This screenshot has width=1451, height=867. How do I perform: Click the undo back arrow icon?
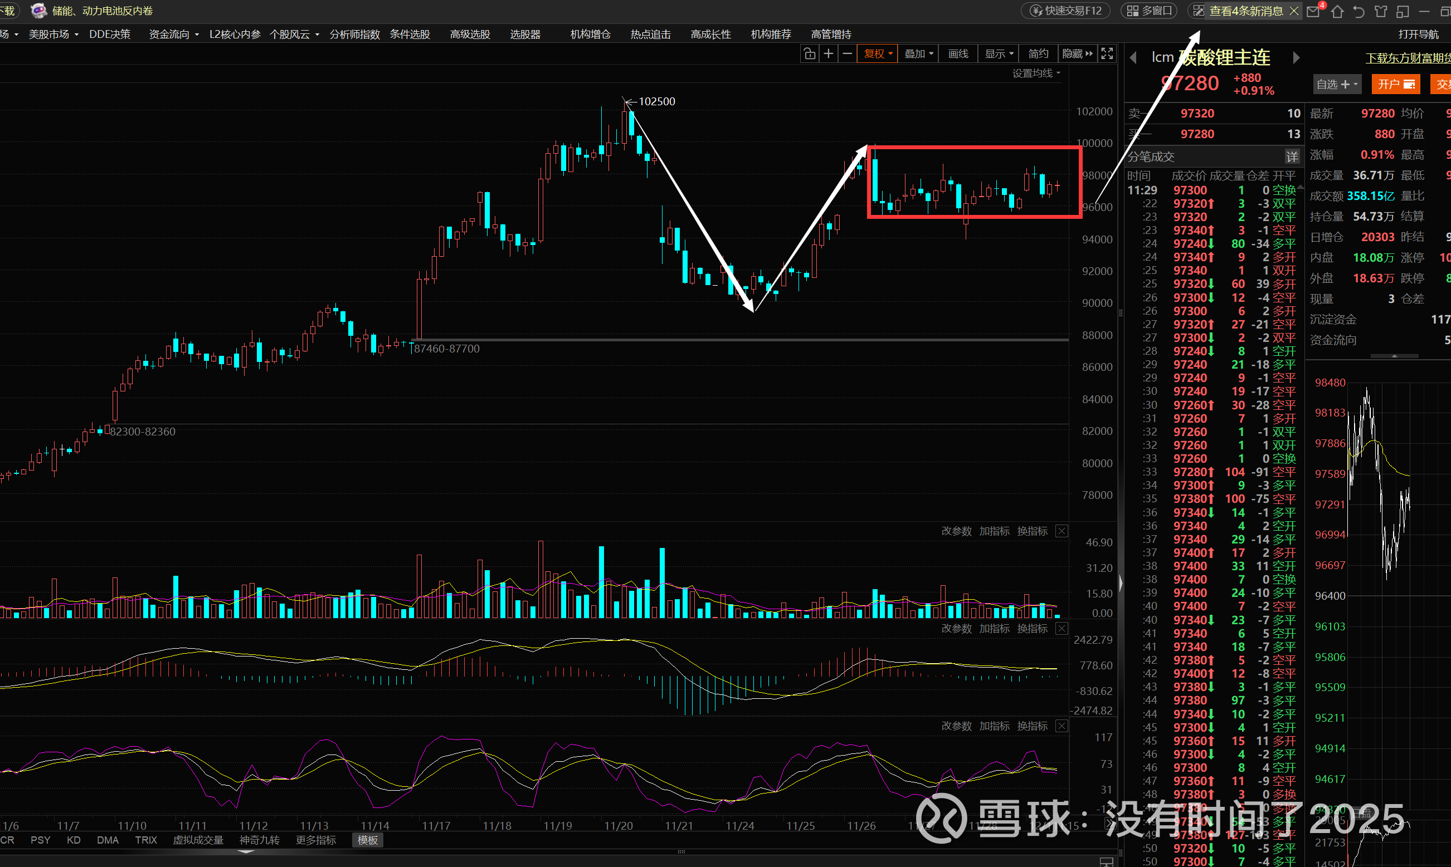coord(1359,11)
